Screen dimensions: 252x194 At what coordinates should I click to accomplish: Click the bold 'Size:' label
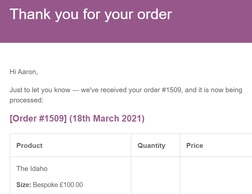24,185
